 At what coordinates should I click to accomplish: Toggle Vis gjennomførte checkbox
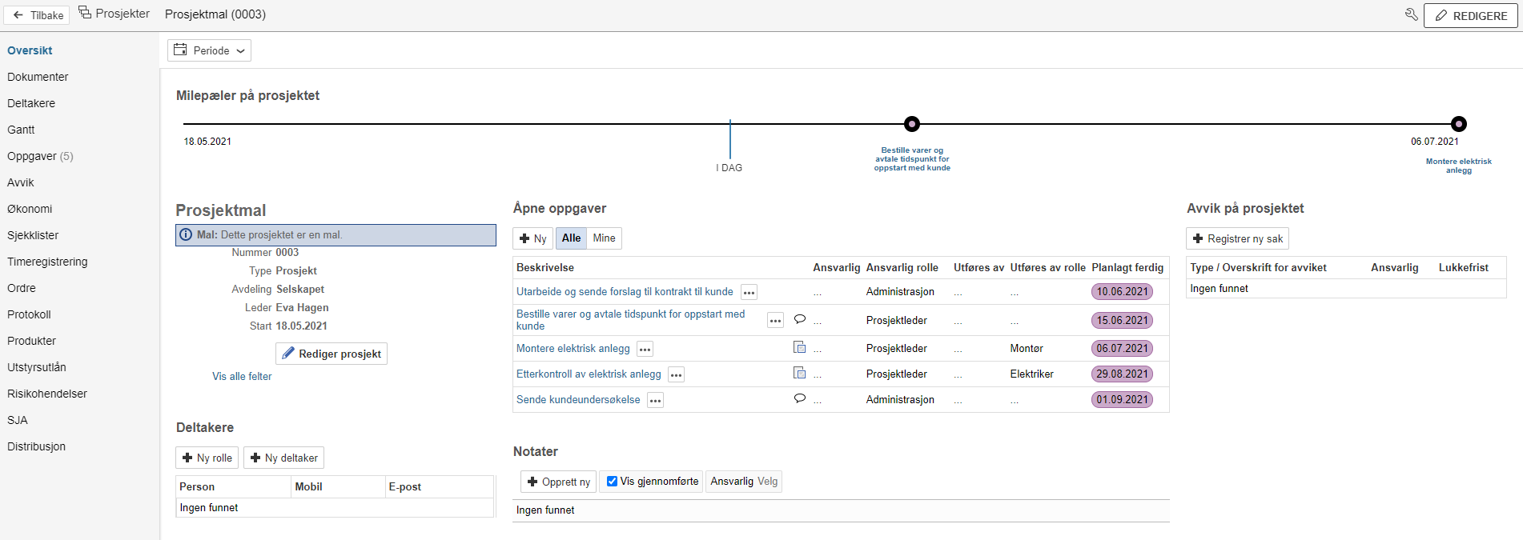coord(612,482)
